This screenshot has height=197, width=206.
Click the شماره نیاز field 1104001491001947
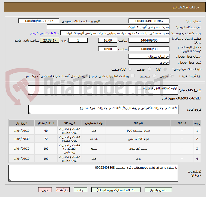(149, 21)
